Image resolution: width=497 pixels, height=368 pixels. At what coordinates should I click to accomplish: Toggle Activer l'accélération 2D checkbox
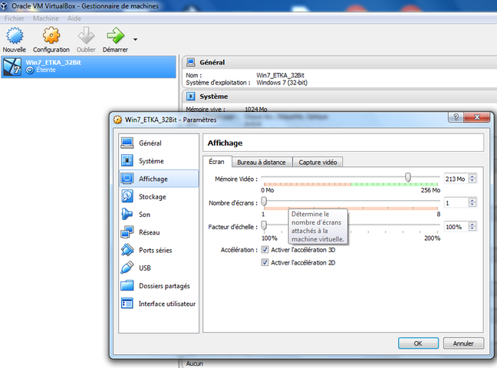[265, 262]
